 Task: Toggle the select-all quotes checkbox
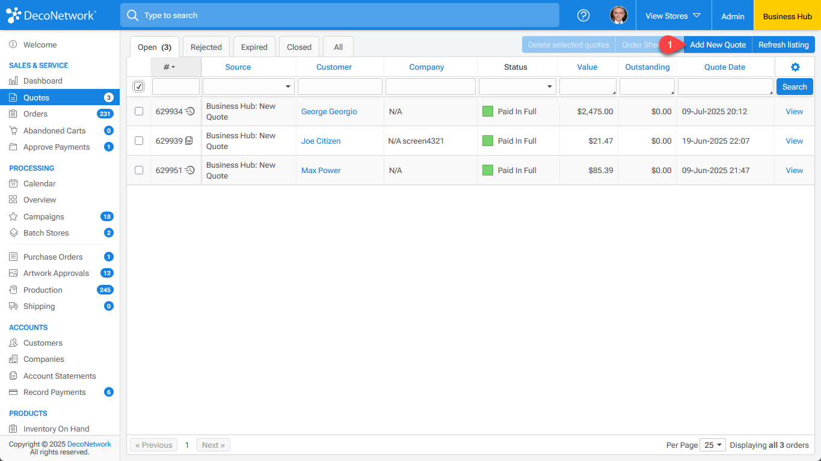[139, 87]
